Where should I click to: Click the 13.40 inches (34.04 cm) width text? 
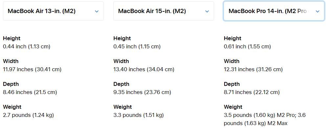[x=144, y=70]
